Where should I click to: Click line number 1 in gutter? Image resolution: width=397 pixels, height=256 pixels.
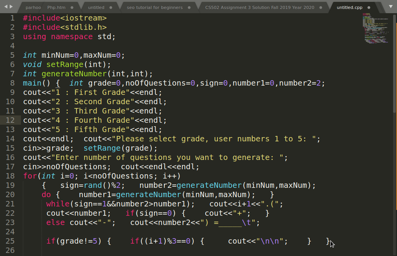click(x=12, y=18)
